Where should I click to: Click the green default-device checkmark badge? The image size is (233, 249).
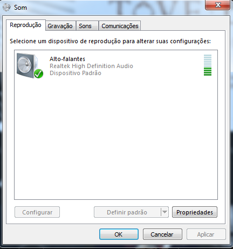(38, 73)
